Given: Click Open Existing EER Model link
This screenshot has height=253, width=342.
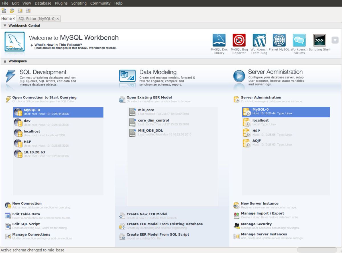Looking at the screenshot, I should 149,97.
